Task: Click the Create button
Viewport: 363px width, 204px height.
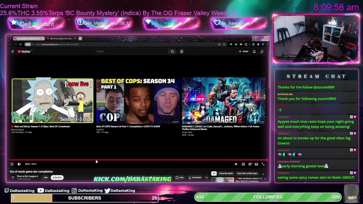Action: 244,51
